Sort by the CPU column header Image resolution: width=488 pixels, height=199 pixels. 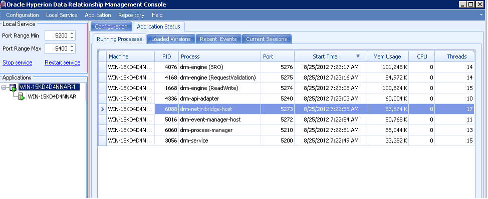click(x=422, y=56)
